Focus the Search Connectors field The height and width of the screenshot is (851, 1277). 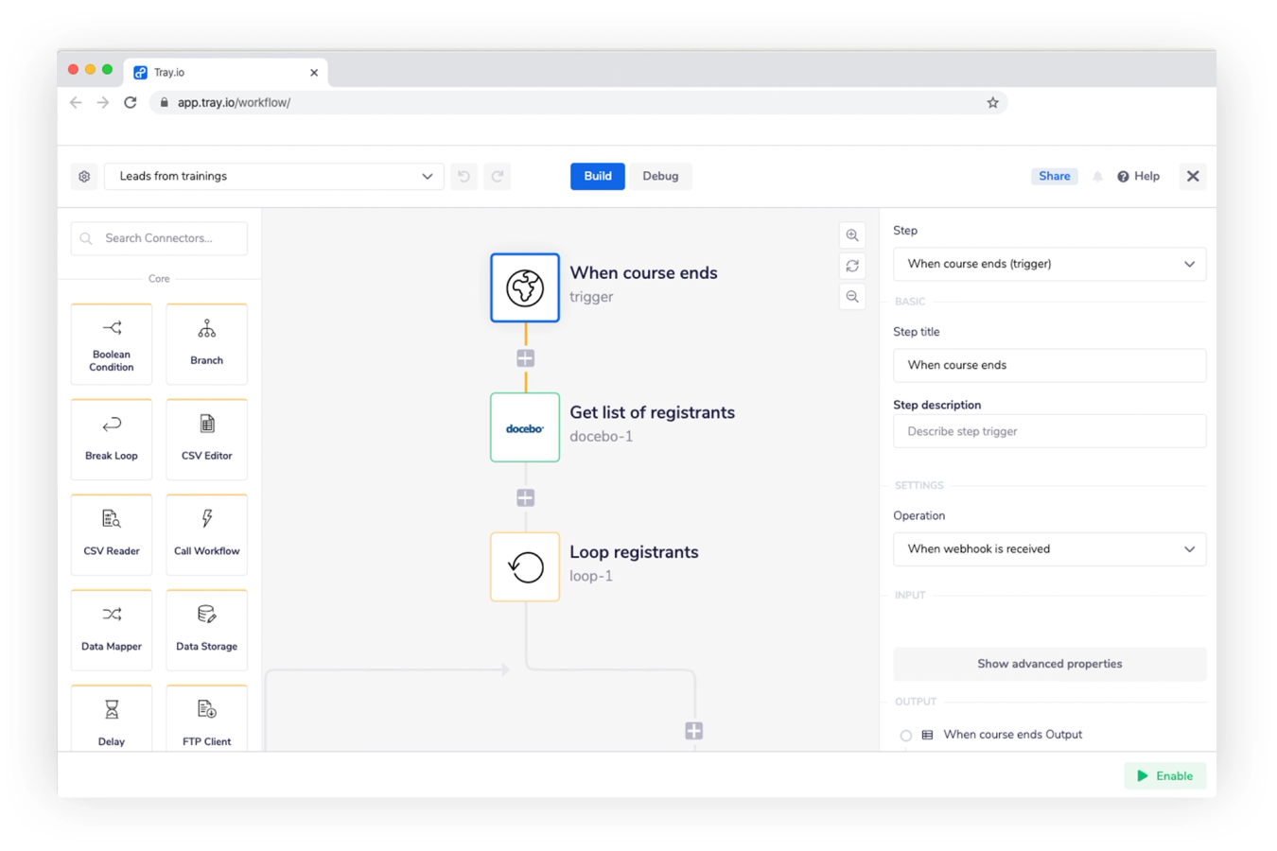click(159, 238)
